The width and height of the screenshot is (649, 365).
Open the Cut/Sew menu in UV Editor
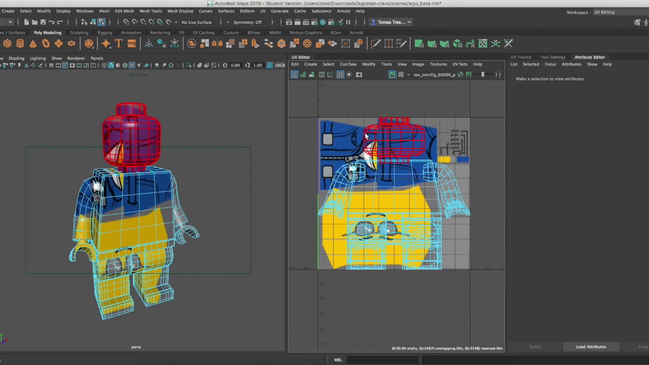pos(348,64)
